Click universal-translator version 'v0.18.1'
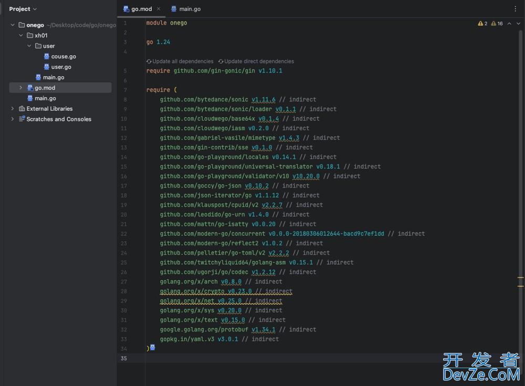 point(328,166)
